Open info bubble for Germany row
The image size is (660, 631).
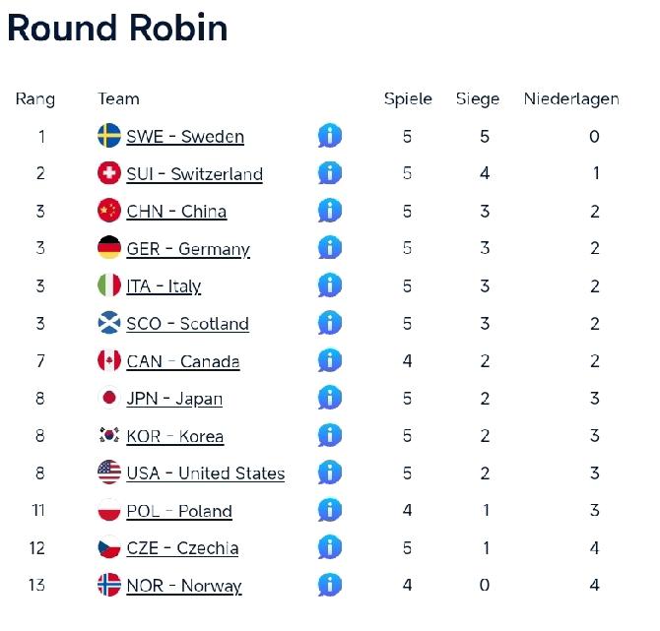click(330, 248)
